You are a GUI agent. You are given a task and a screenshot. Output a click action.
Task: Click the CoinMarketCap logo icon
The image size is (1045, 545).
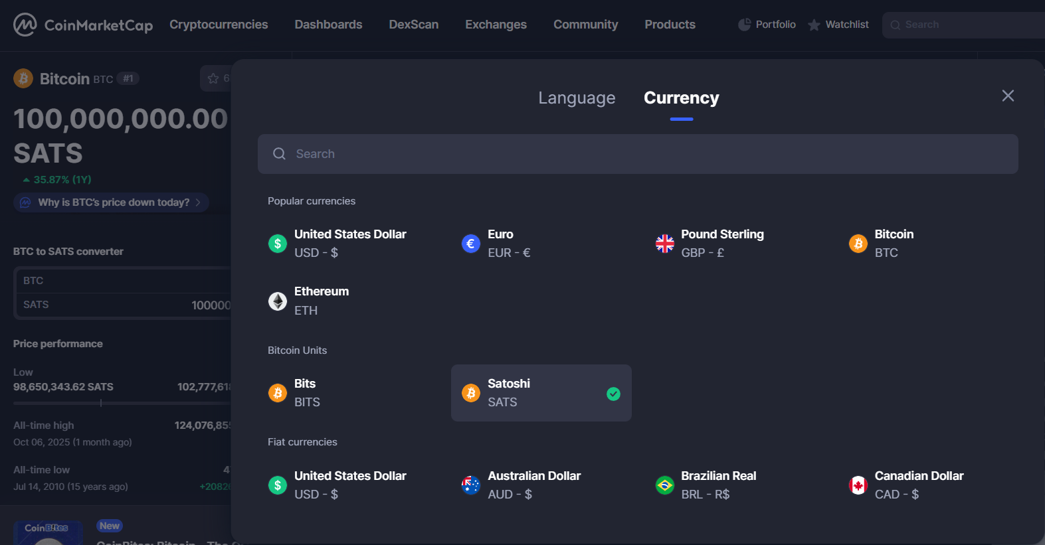[25, 25]
